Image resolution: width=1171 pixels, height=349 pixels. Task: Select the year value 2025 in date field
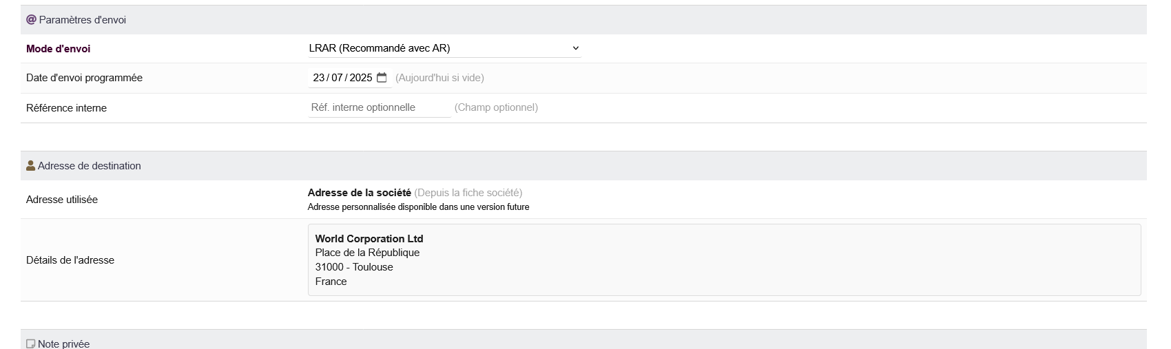[360, 78]
